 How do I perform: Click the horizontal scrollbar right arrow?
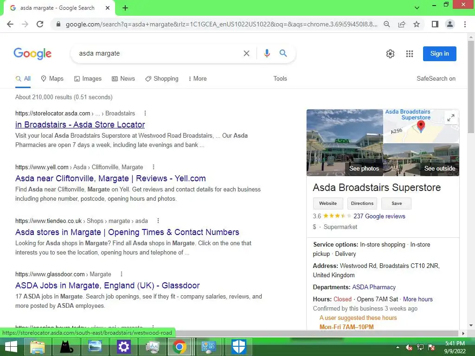[x=463, y=333]
